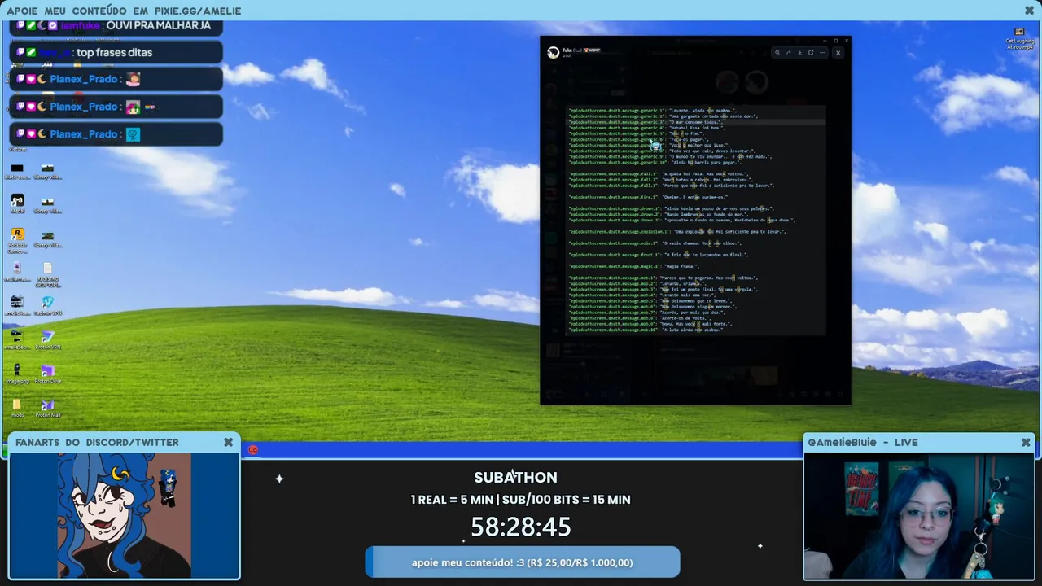This screenshot has width=1042, height=586.
Task: Select the image.png file on the desktop
Action: 17,374
